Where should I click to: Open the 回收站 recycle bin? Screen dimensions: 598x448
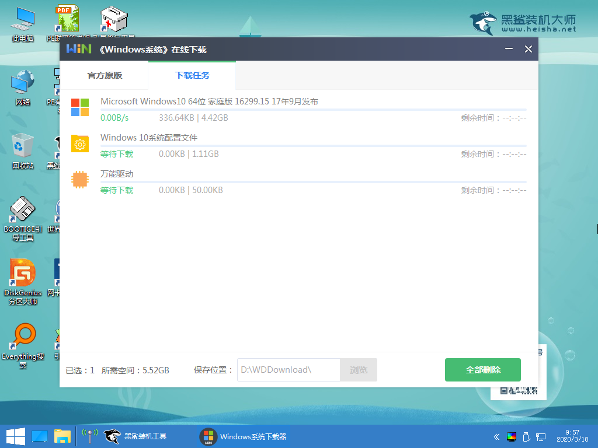point(23,151)
